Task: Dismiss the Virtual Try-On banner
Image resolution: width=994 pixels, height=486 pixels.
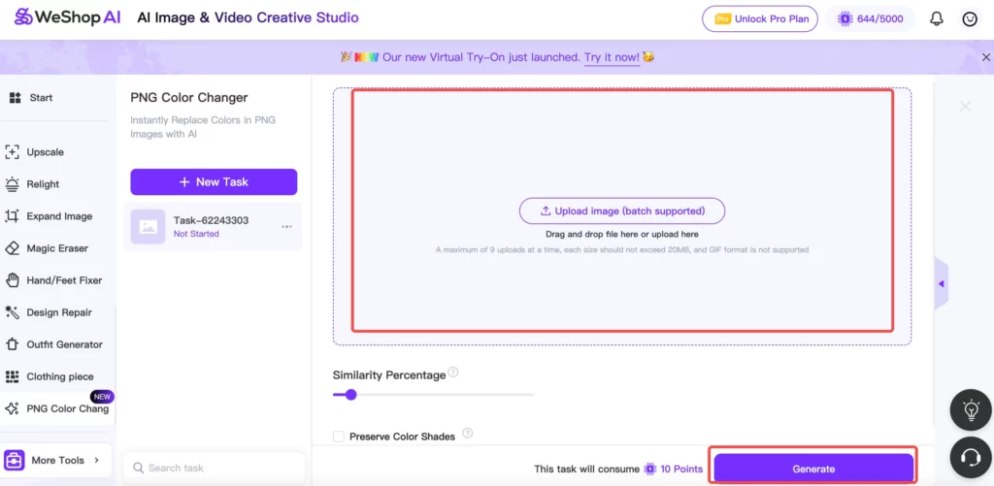Action: pos(986,57)
